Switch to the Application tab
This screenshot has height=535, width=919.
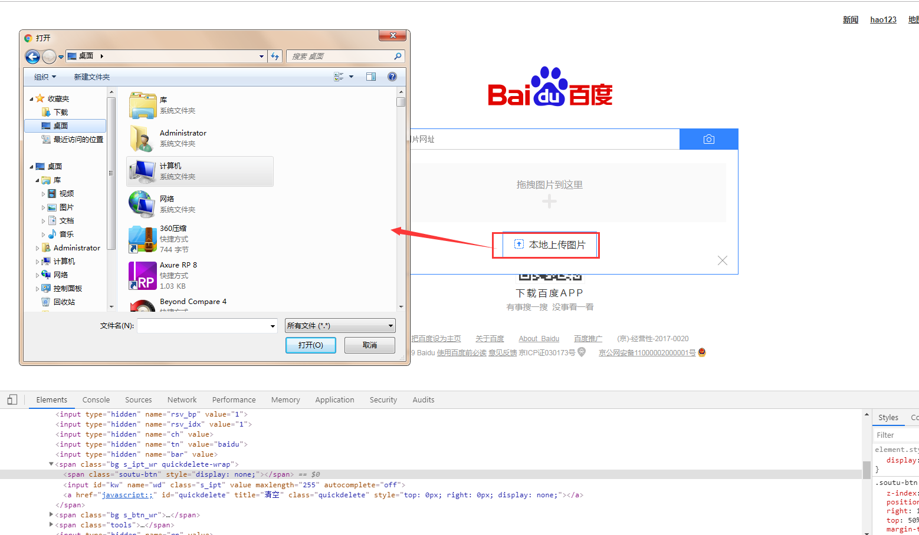pos(335,399)
